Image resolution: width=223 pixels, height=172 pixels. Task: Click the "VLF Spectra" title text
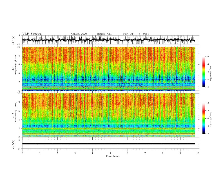pyautogui.click(x=32, y=34)
